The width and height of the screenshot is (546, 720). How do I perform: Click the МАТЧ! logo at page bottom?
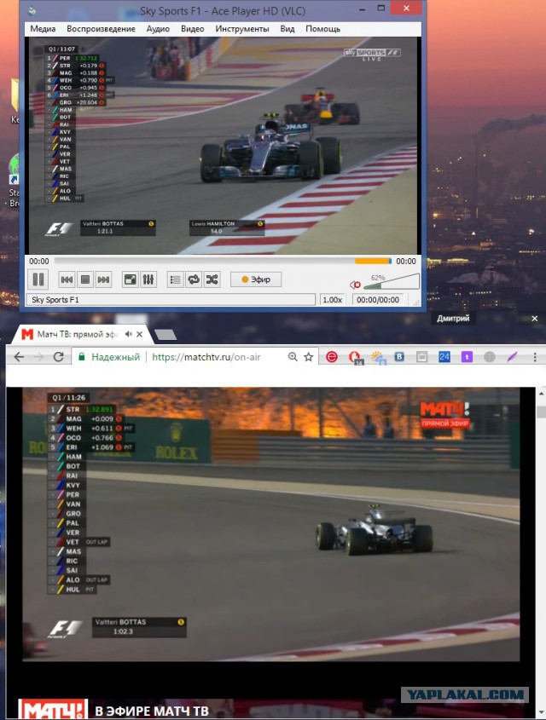click(x=53, y=710)
